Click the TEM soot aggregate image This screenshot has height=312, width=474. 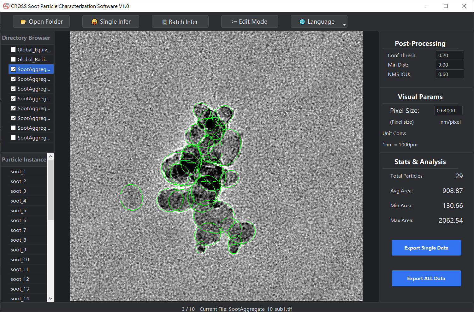pos(216,166)
